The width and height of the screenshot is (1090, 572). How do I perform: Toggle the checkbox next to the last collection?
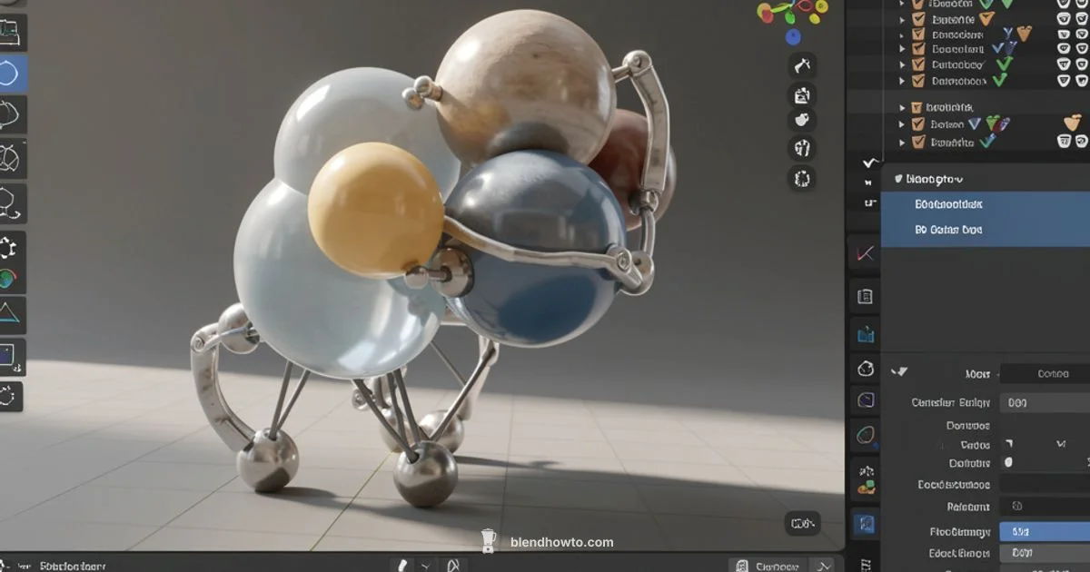tap(917, 142)
